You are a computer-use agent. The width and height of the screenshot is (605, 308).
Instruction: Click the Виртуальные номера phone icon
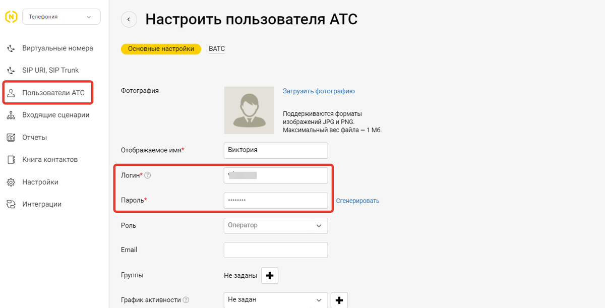(x=11, y=48)
